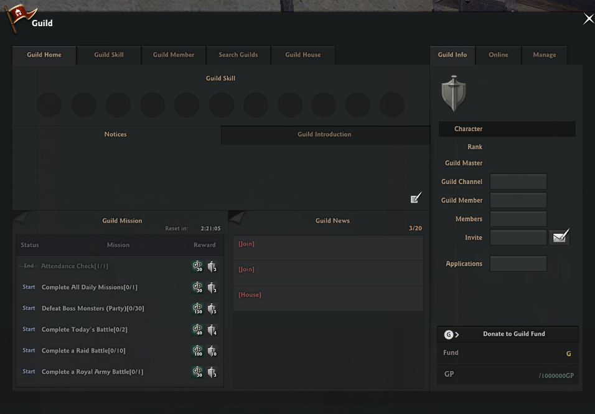Open the Search Guilds tab
The width and height of the screenshot is (595, 414).
(x=238, y=55)
